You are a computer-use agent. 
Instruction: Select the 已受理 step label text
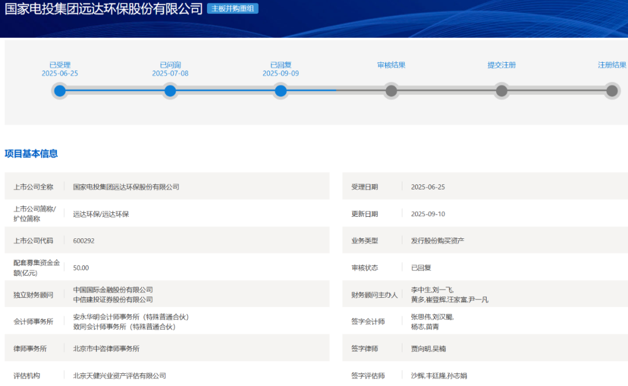click(x=60, y=65)
